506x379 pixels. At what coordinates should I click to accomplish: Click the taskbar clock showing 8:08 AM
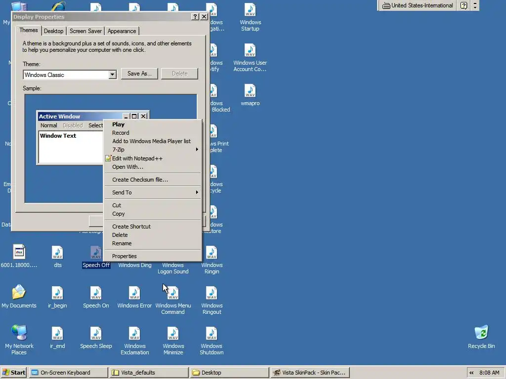coord(489,373)
